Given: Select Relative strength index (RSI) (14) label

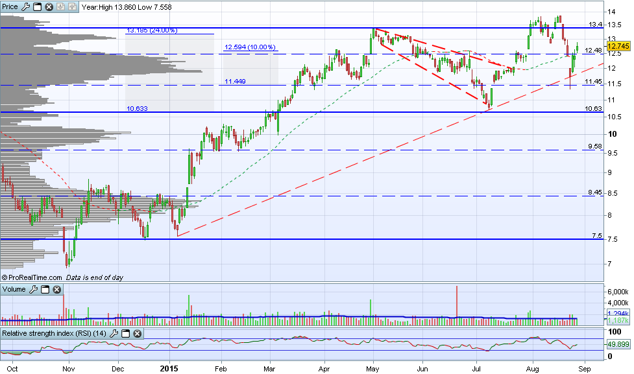Looking at the screenshot, I should (x=54, y=333).
